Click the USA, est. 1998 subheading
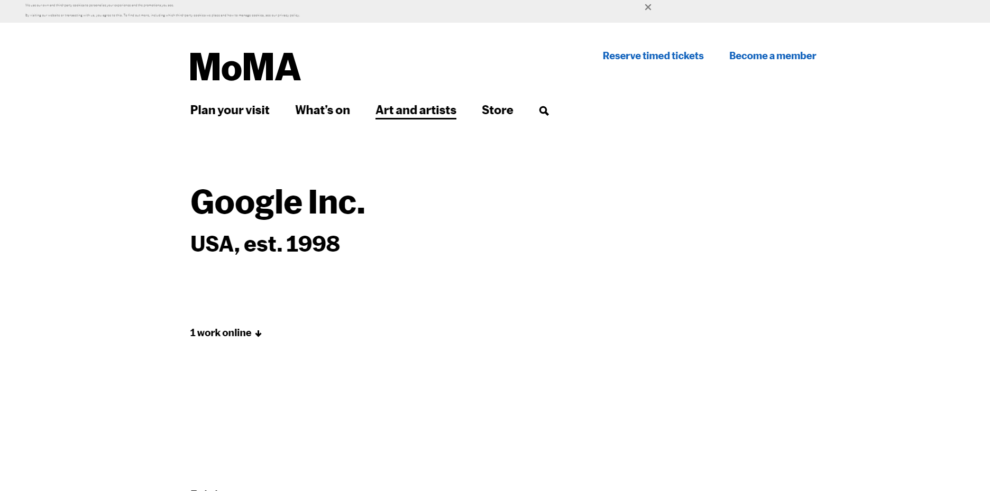The image size is (990, 491). [265, 244]
